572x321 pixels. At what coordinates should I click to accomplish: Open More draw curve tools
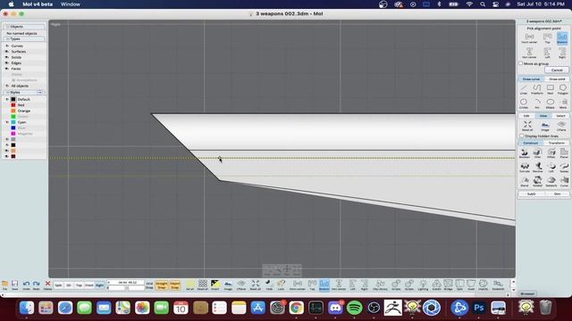564,103
